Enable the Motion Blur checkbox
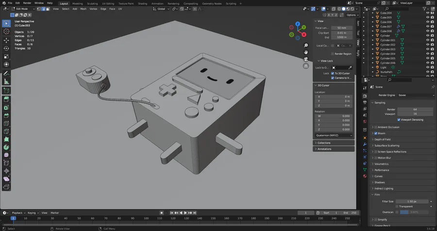 click(x=375, y=158)
